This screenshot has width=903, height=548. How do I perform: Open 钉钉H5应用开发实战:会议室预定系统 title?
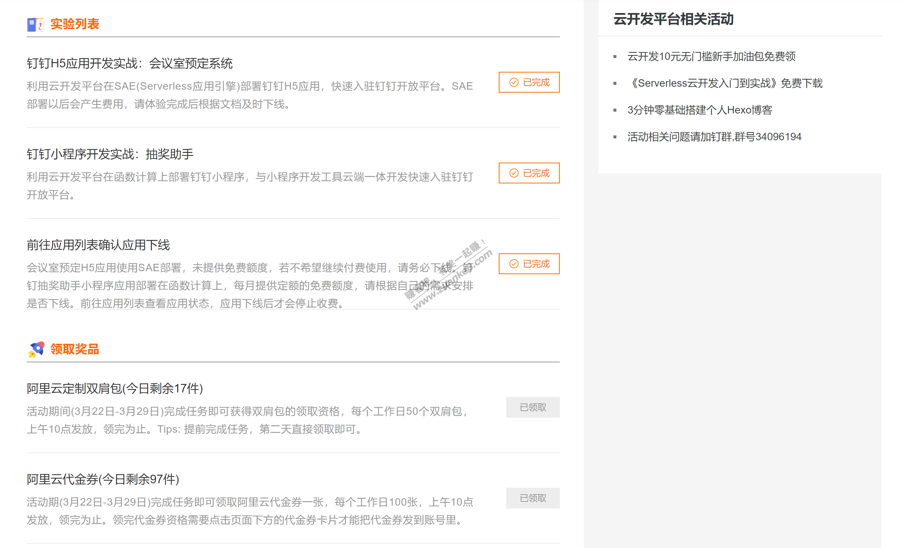pos(130,64)
